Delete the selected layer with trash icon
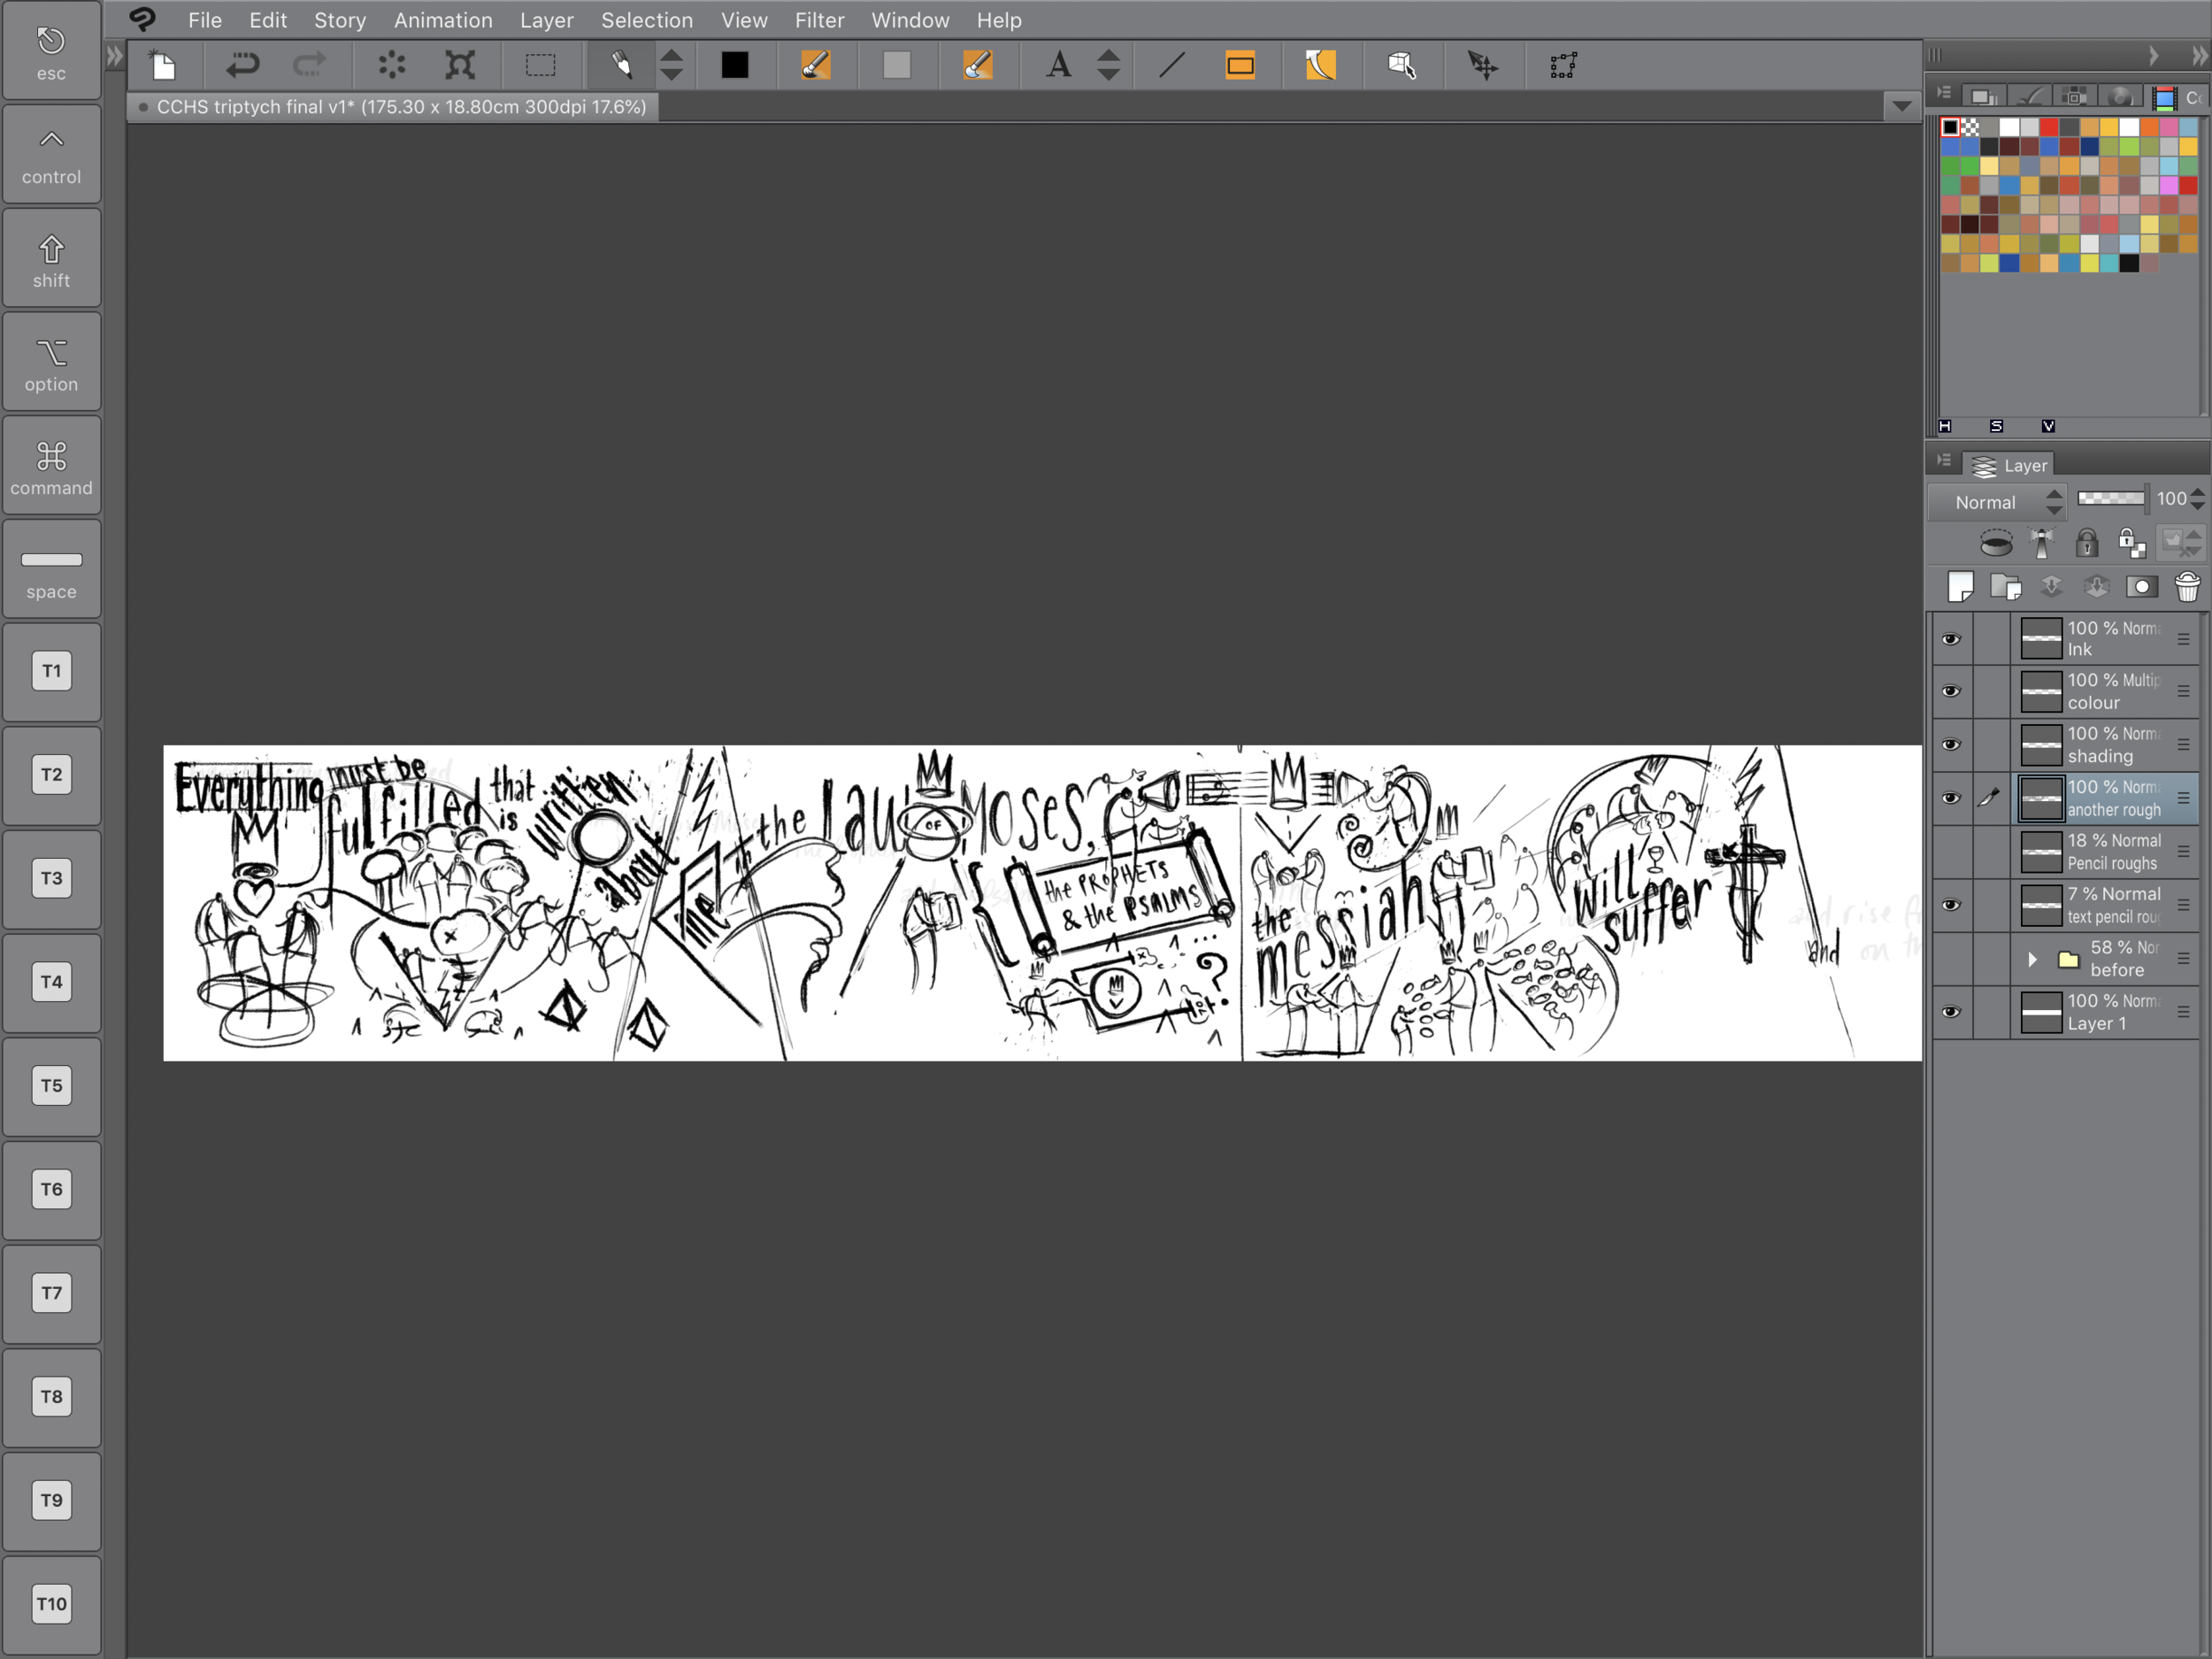Viewport: 2212px width, 1659px height. pyautogui.click(x=2188, y=587)
